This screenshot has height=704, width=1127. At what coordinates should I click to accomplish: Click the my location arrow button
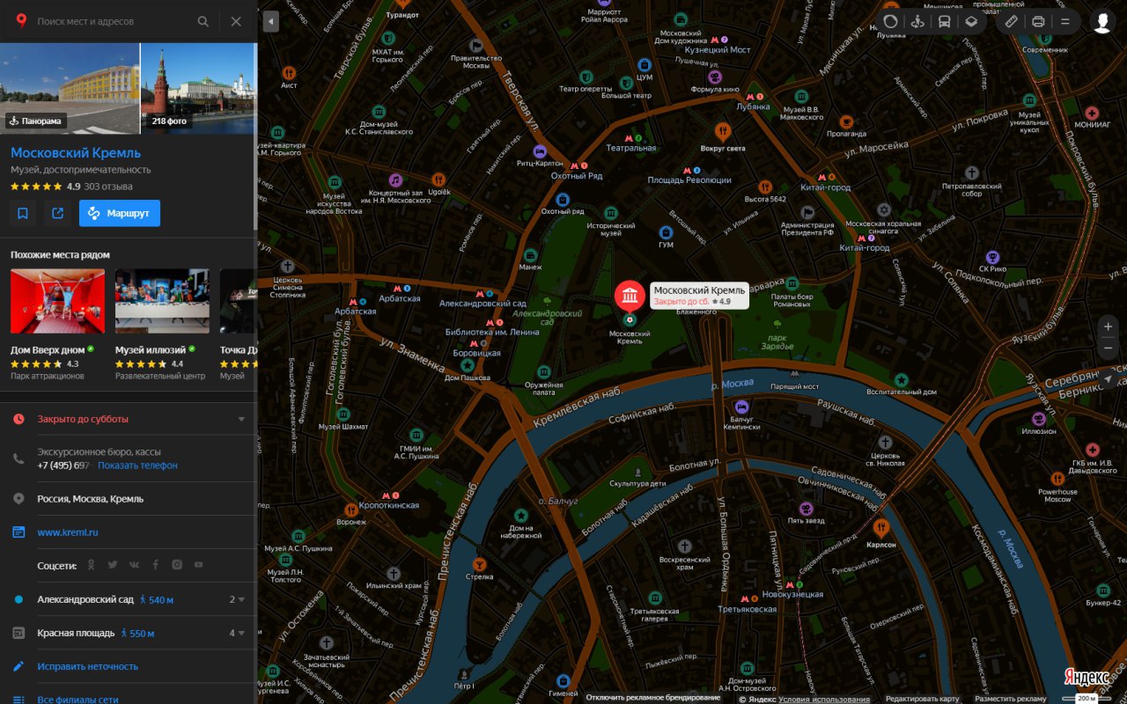(x=1109, y=378)
